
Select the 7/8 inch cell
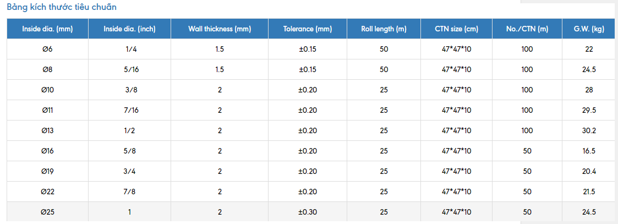[129, 192]
